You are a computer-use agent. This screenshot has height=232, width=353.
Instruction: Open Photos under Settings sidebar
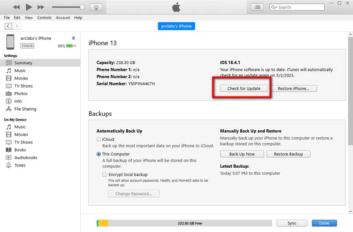pos(21,94)
